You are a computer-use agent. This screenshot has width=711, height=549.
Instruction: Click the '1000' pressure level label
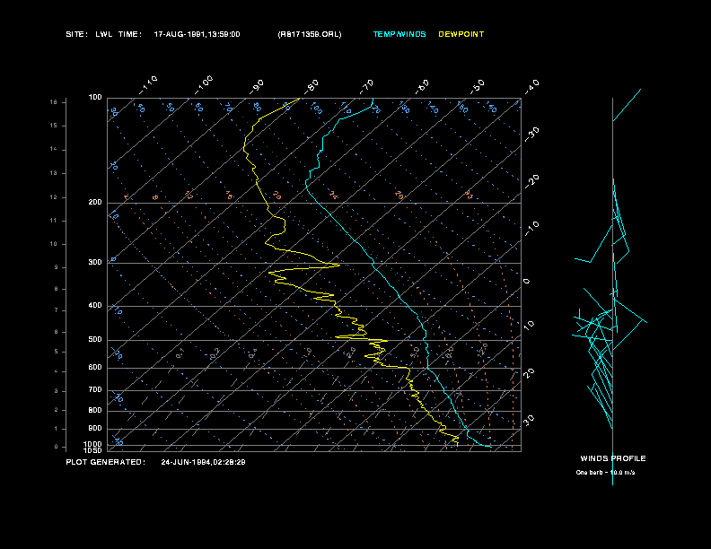pos(93,444)
